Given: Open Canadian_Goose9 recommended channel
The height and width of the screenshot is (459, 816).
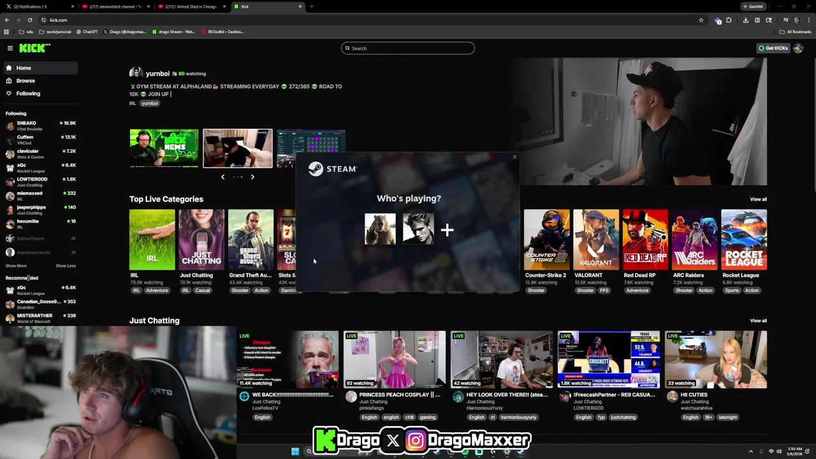Looking at the screenshot, I should (40, 304).
